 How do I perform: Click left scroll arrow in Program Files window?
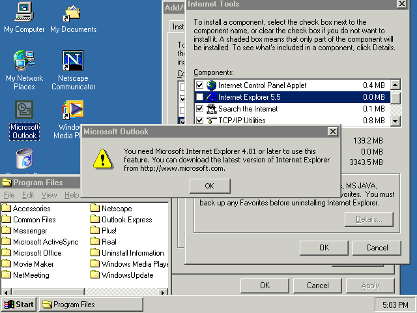[x=7, y=292]
